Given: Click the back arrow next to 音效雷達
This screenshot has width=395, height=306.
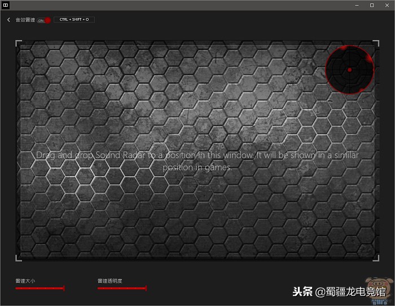Looking at the screenshot, I should tap(8, 20).
